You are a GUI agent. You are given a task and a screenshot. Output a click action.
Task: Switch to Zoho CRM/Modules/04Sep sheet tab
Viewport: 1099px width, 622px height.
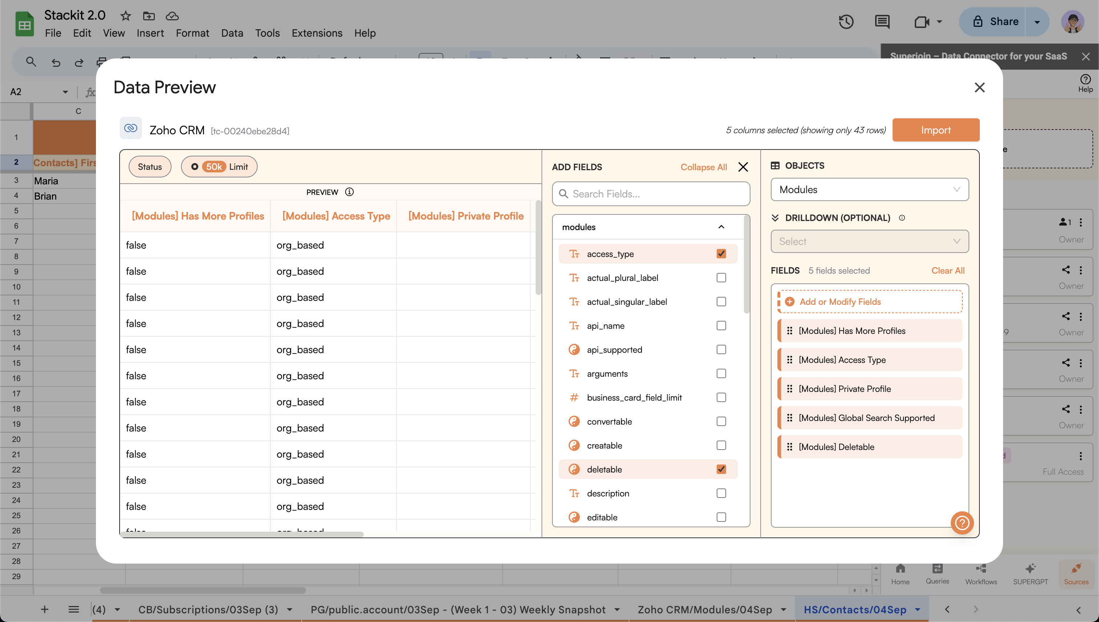[705, 609]
